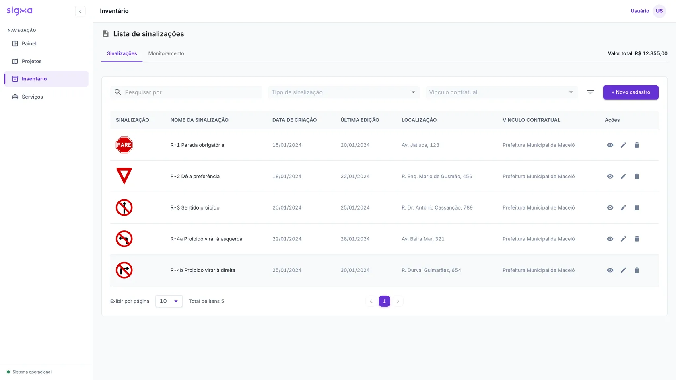Collapse the sidebar with the chevron button
The height and width of the screenshot is (380, 676).
[x=80, y=11]
